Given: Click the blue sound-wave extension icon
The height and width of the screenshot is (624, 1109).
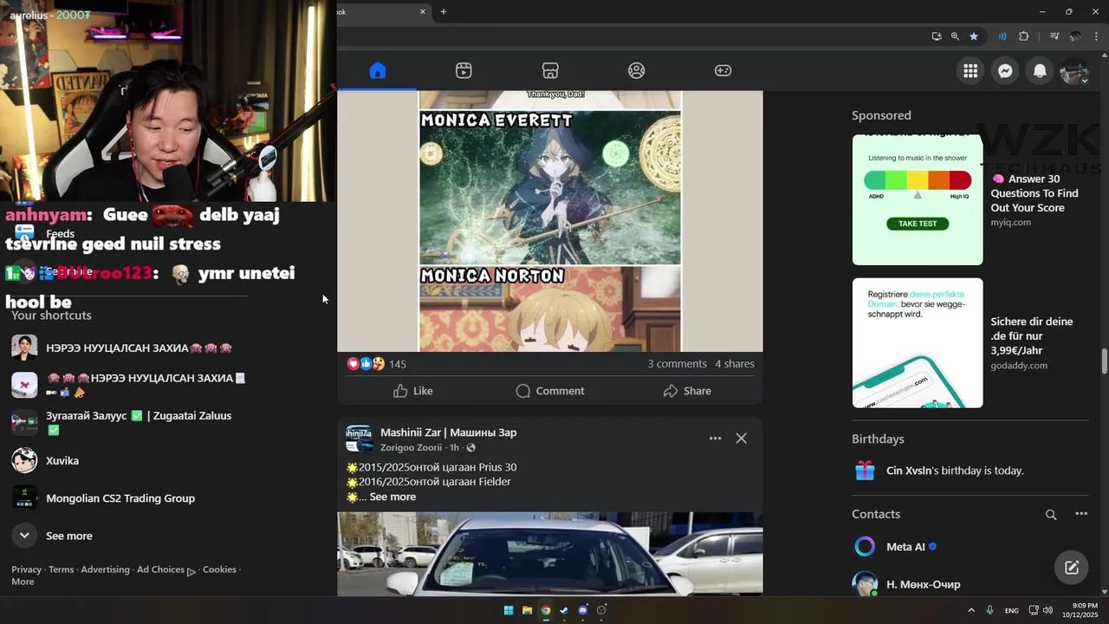Looking at the screenshot, I should (1002, 36).
